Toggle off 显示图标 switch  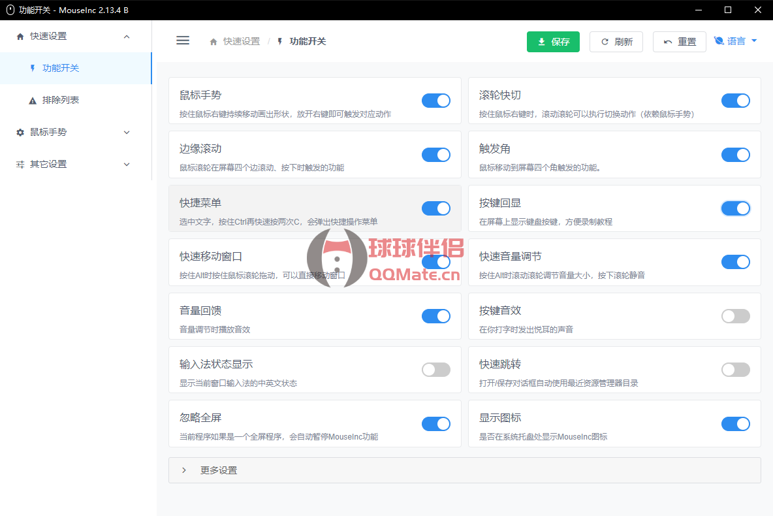[x=735, y=424]
